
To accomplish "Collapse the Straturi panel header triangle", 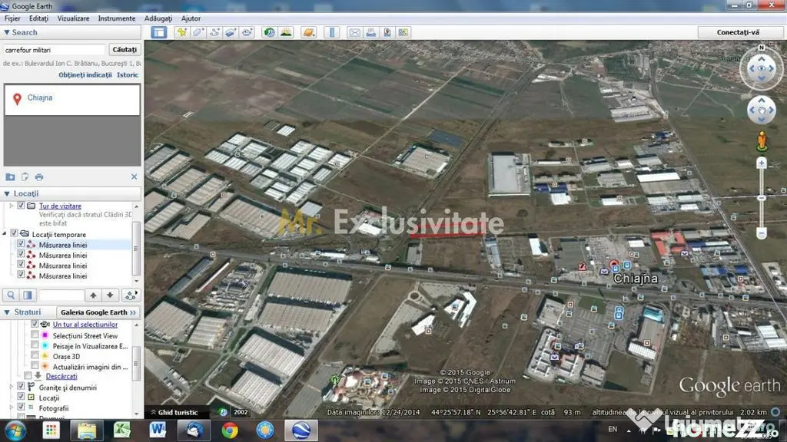I will pyautogui.click(x=7, y=312).
